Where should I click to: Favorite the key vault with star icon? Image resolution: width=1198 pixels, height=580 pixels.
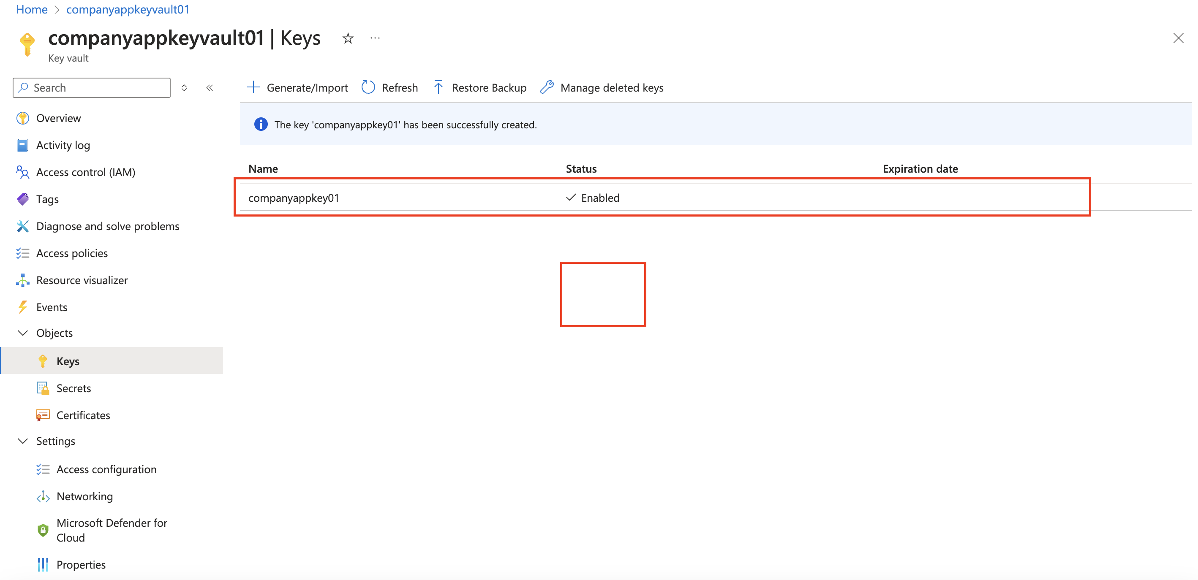[x=348, y=38]
